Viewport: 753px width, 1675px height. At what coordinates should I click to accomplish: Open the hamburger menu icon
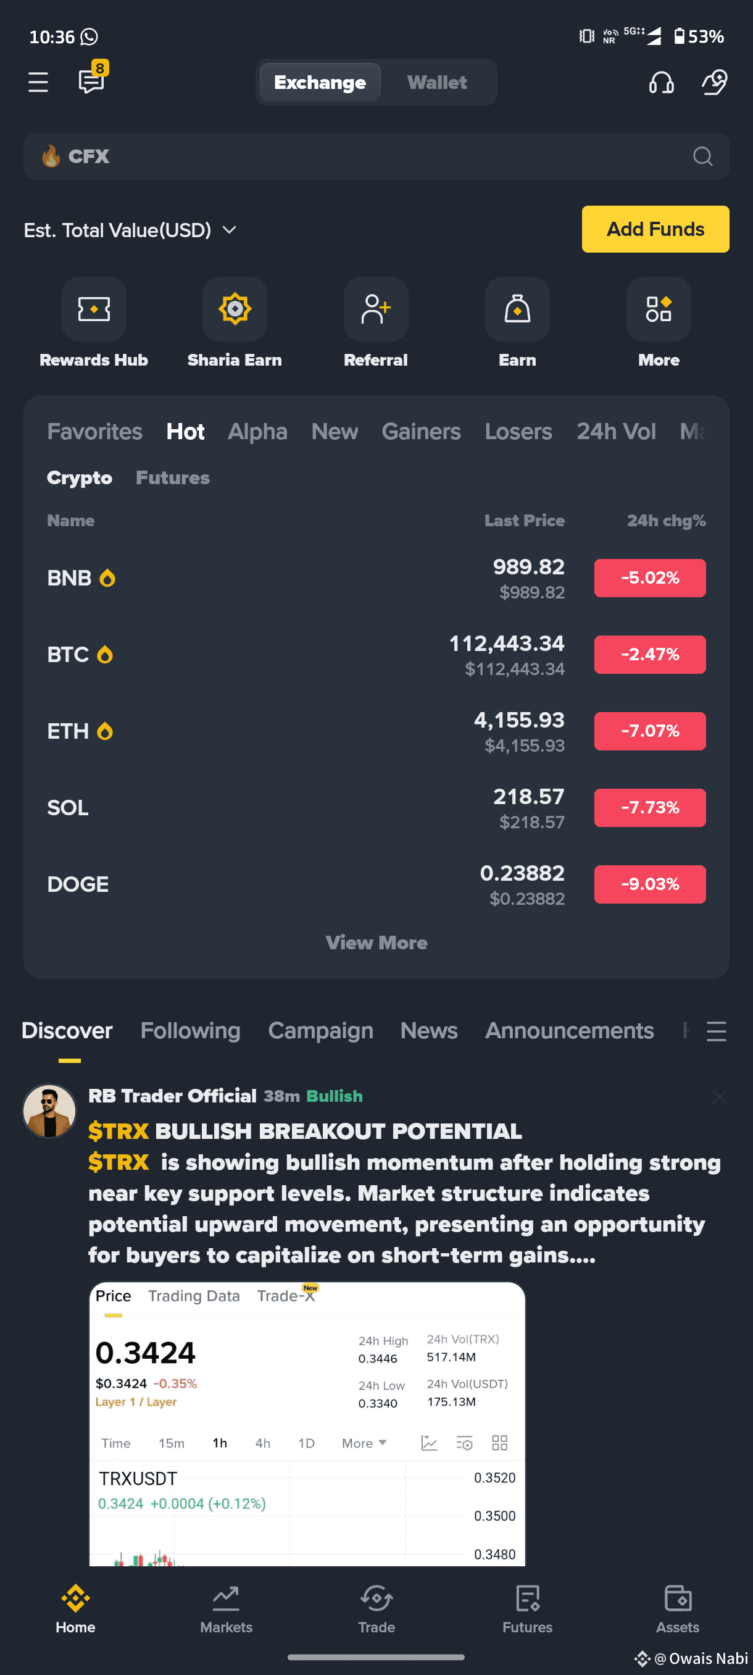(x=38, y=83)
